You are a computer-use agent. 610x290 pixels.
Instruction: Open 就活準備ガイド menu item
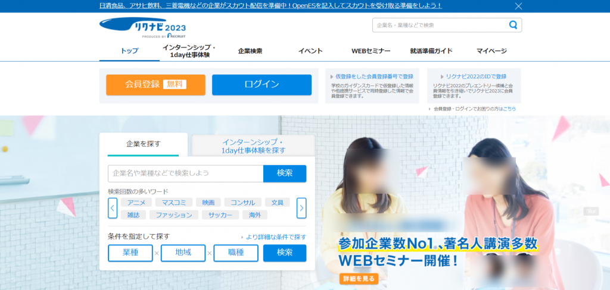pos(431,51)
